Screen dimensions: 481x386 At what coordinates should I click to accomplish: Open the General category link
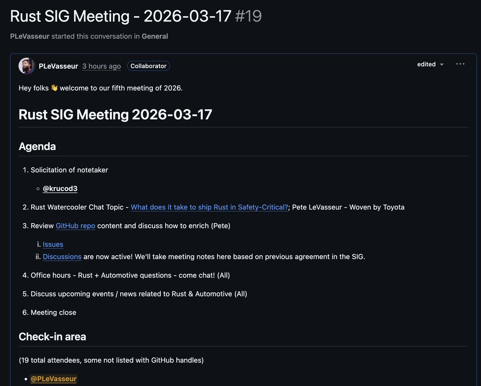coord(155,36)
